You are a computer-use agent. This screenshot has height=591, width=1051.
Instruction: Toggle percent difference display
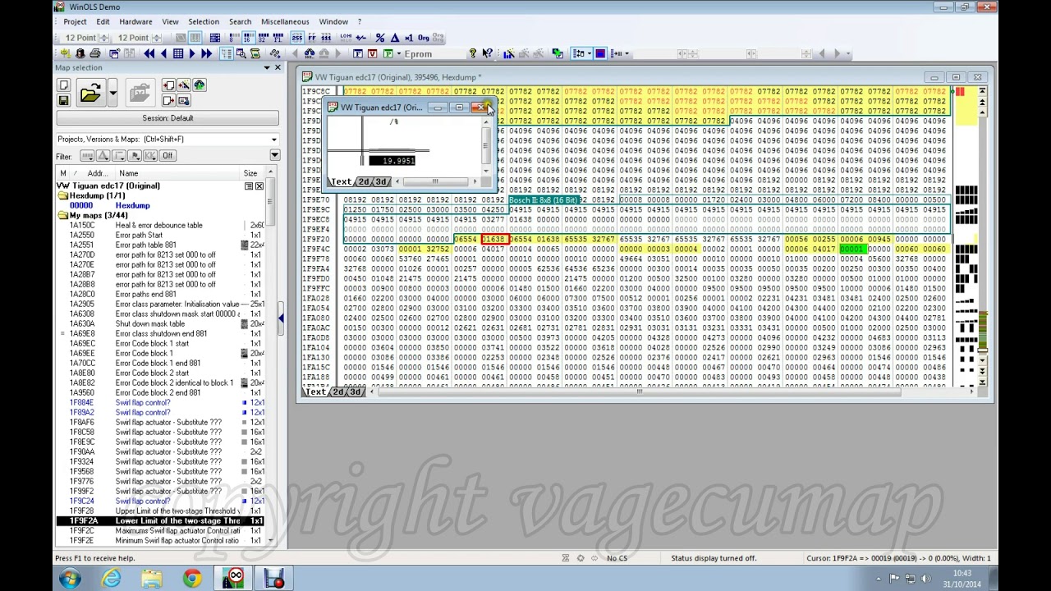click(379, 38)
